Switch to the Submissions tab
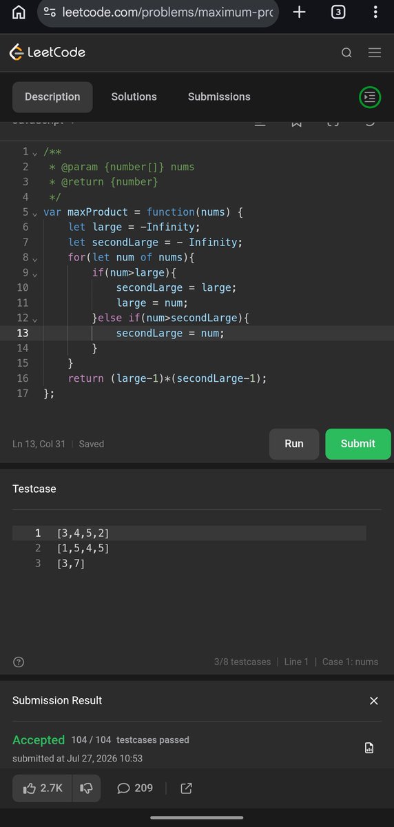Image resolution: width=394 pixels, height=827 pixels. 219,97
